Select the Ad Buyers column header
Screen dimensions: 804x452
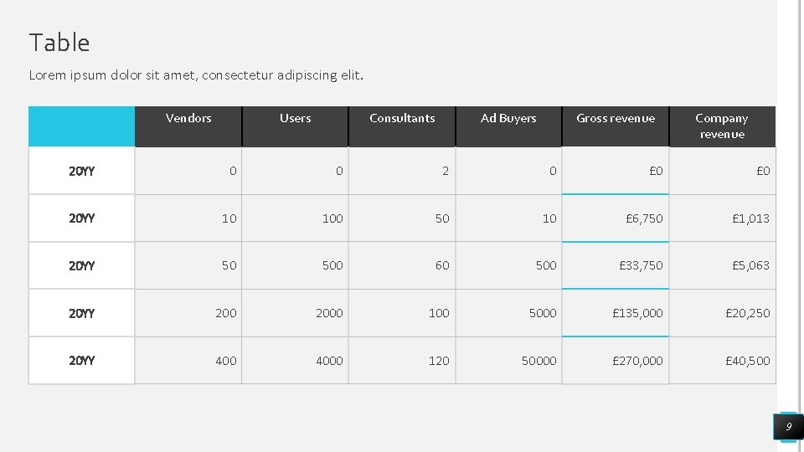(x=508, y=119)
